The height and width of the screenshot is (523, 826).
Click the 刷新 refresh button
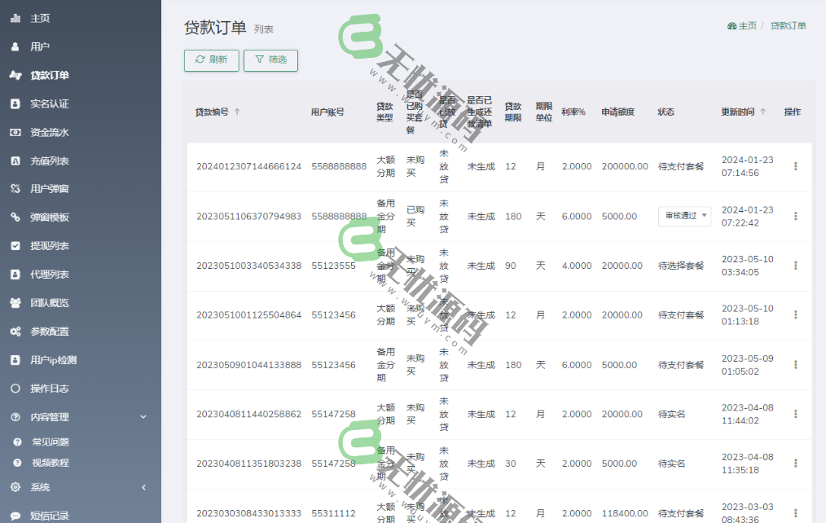coord(211,60)
